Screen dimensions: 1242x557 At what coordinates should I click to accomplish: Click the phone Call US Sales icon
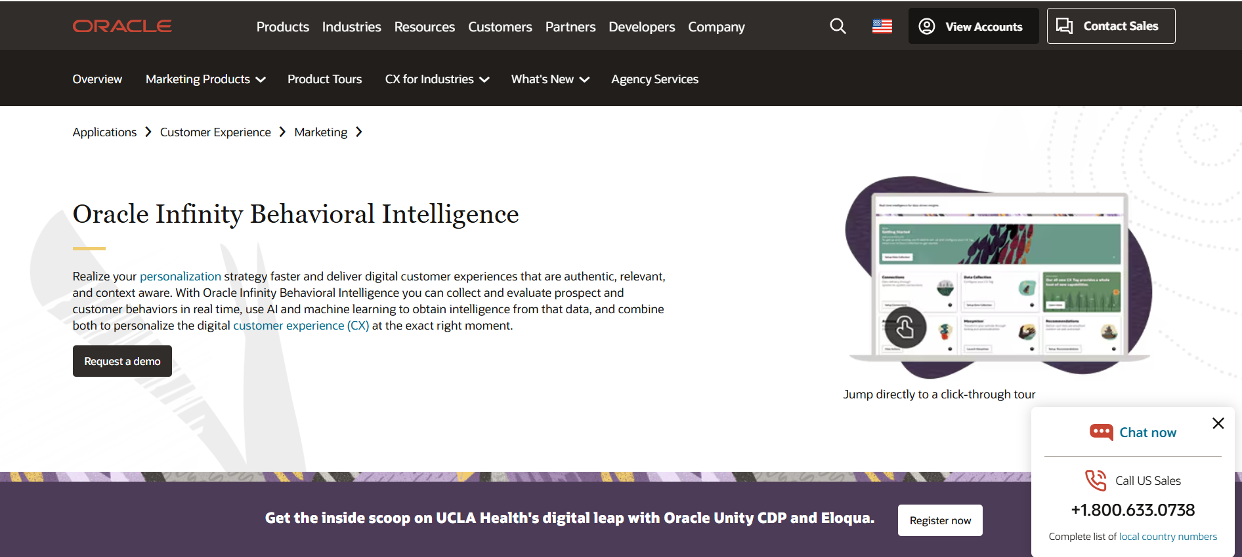[x=1096, y=480]
